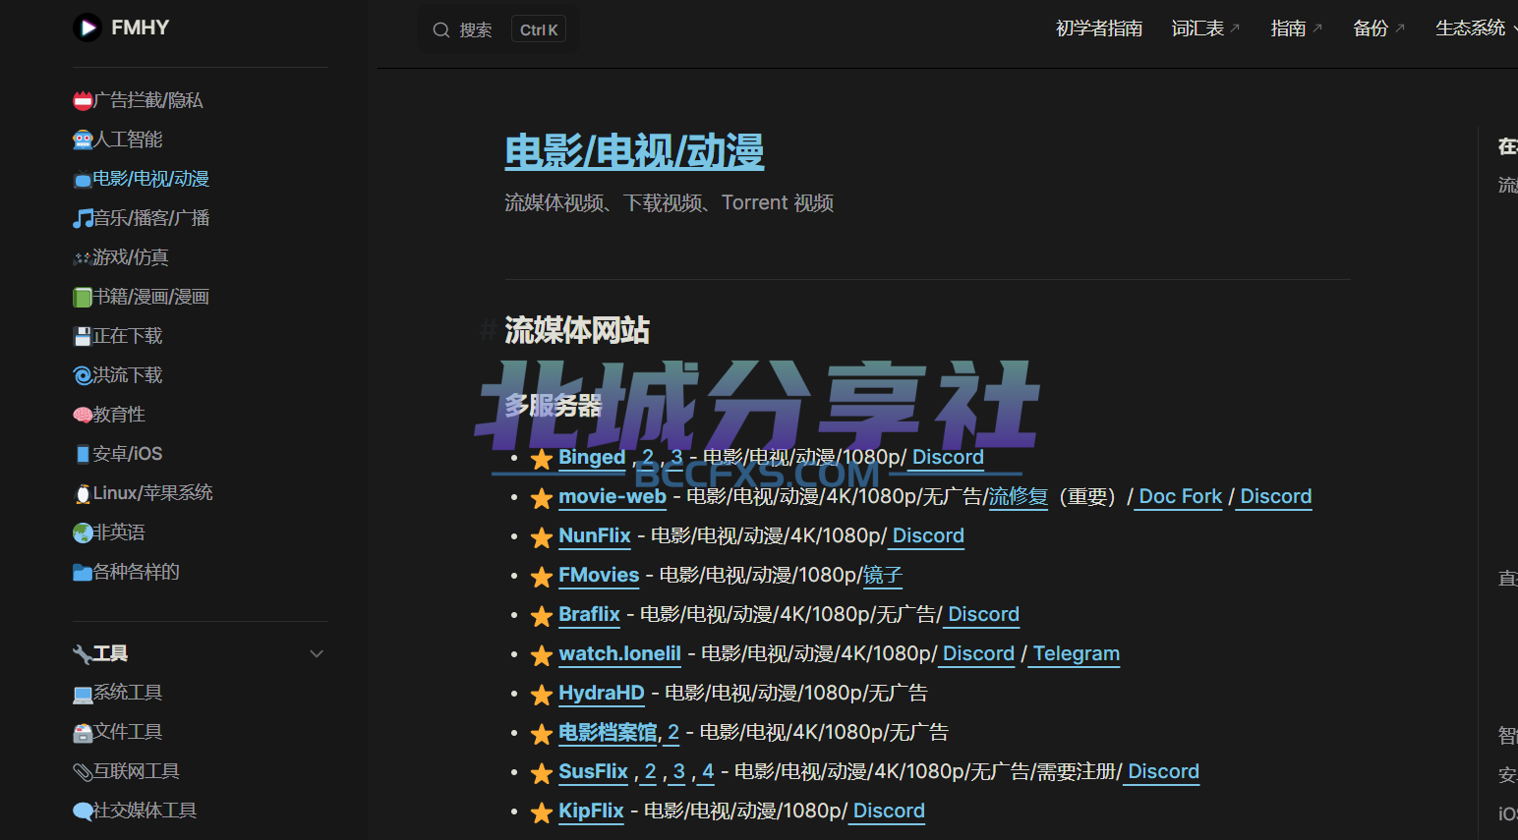Click the star icon beside HydraHD
Screen dimensions: 1518x840
pyautogui.click(x=541, y=695)
